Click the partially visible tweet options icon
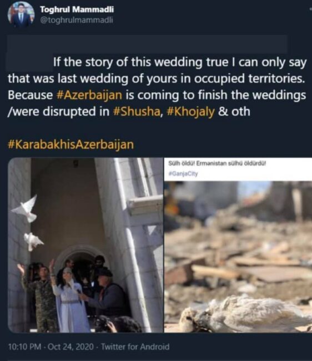The image size is (312, 361). tap(311, 8)
